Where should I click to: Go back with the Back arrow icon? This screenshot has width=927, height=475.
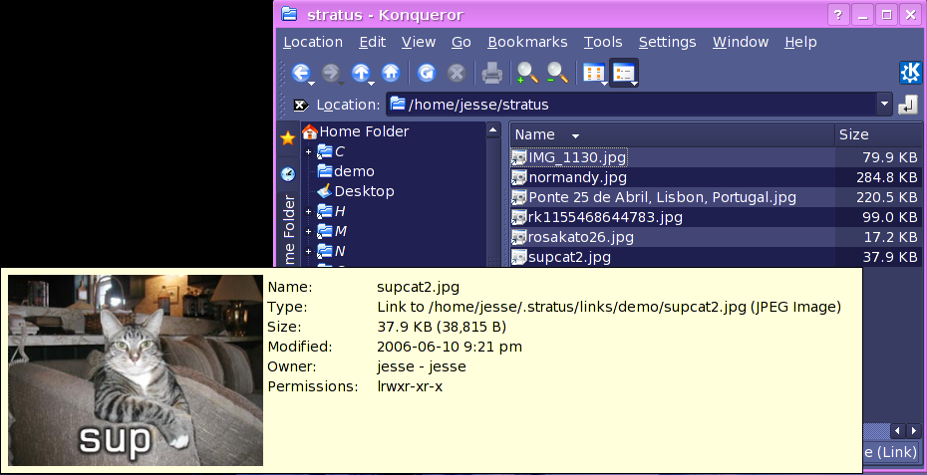(x=300, y=73)
